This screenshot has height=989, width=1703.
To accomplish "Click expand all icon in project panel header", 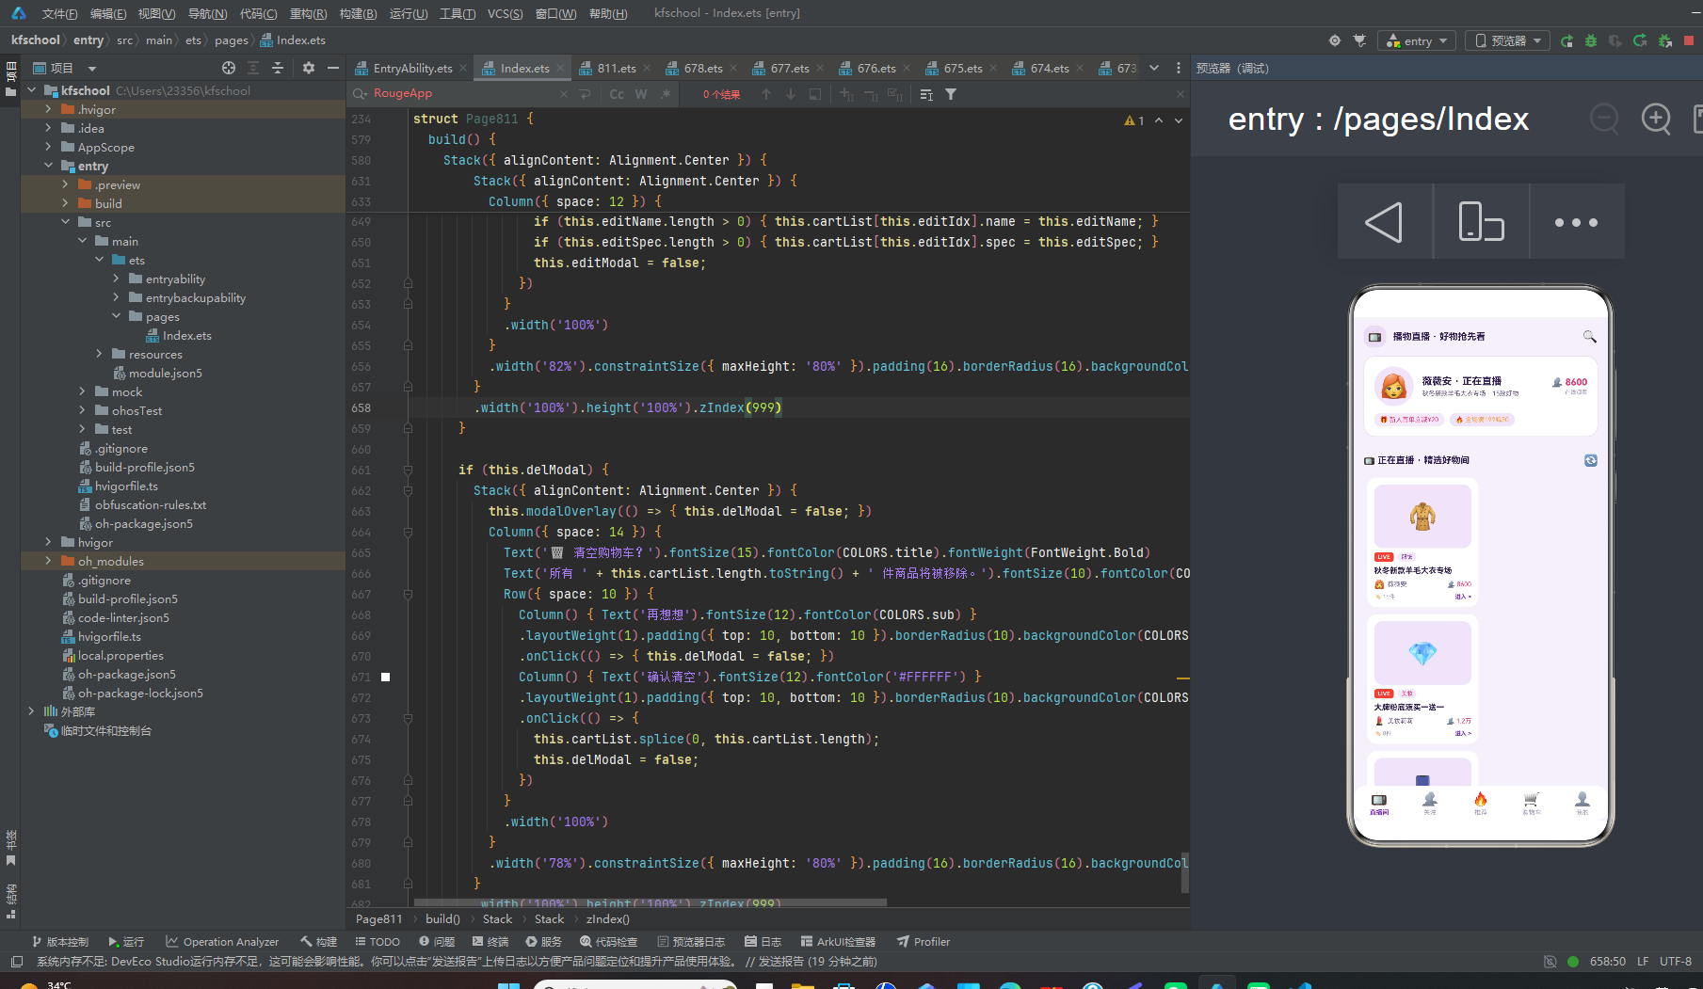I will click(x=253, y=68).
